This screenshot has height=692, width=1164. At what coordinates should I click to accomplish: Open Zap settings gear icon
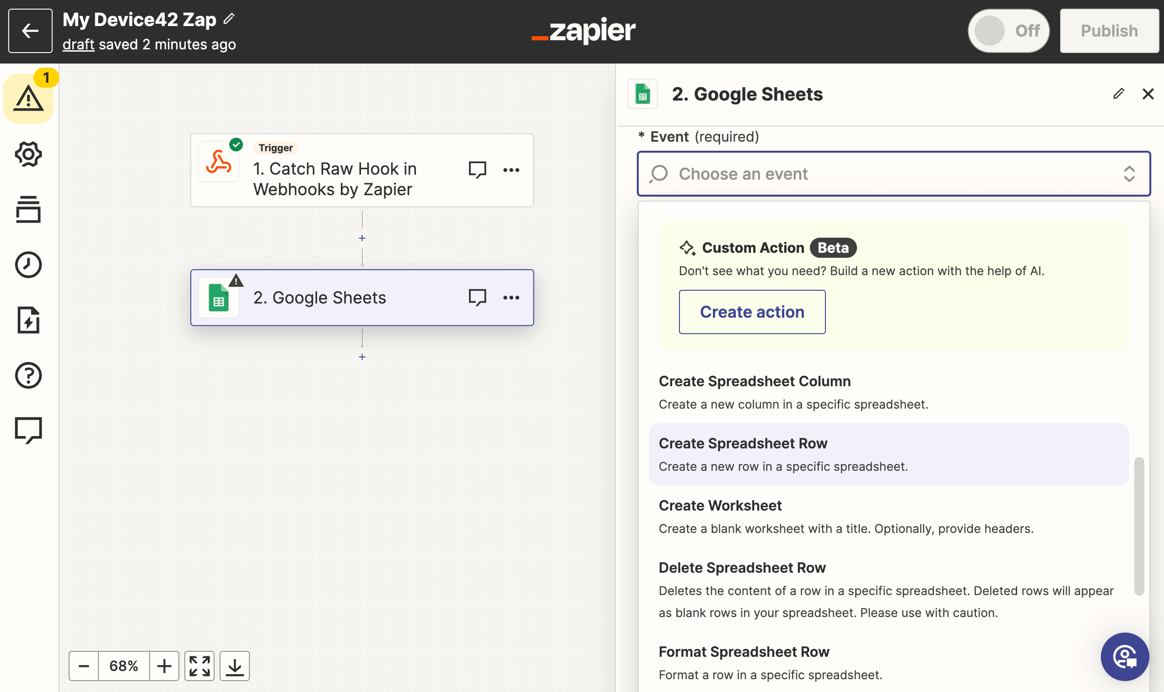point(28,154)
